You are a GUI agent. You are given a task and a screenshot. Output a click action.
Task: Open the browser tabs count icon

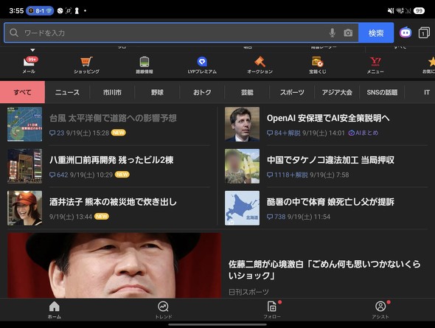pyautogui.click(x=424, y=32)
